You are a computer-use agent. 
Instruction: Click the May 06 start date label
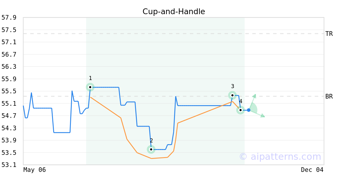tap(34, 170)
